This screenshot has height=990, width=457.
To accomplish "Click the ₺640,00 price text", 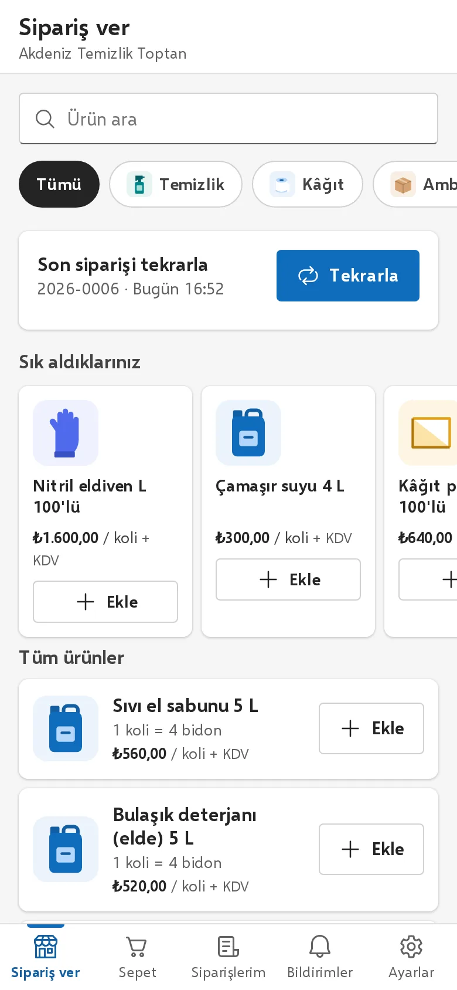I will pos(425,538).
